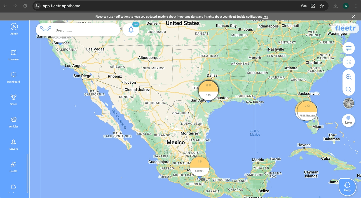Click the sidebar vertical scrollbar
The width and height of the screenshot is (361, 198).
click(x=27, y=173)
